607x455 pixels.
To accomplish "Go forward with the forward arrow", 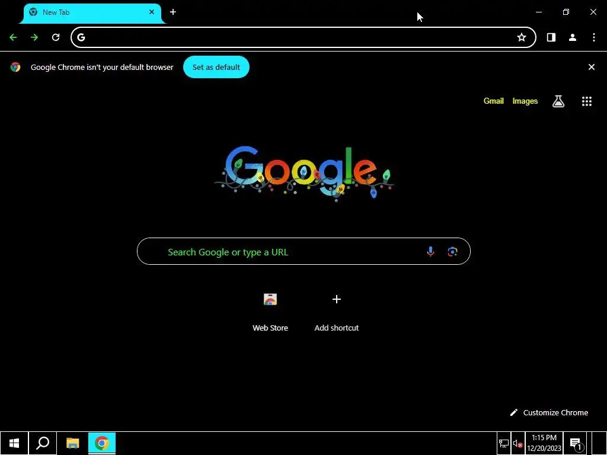I will click(x=34, y=37).
